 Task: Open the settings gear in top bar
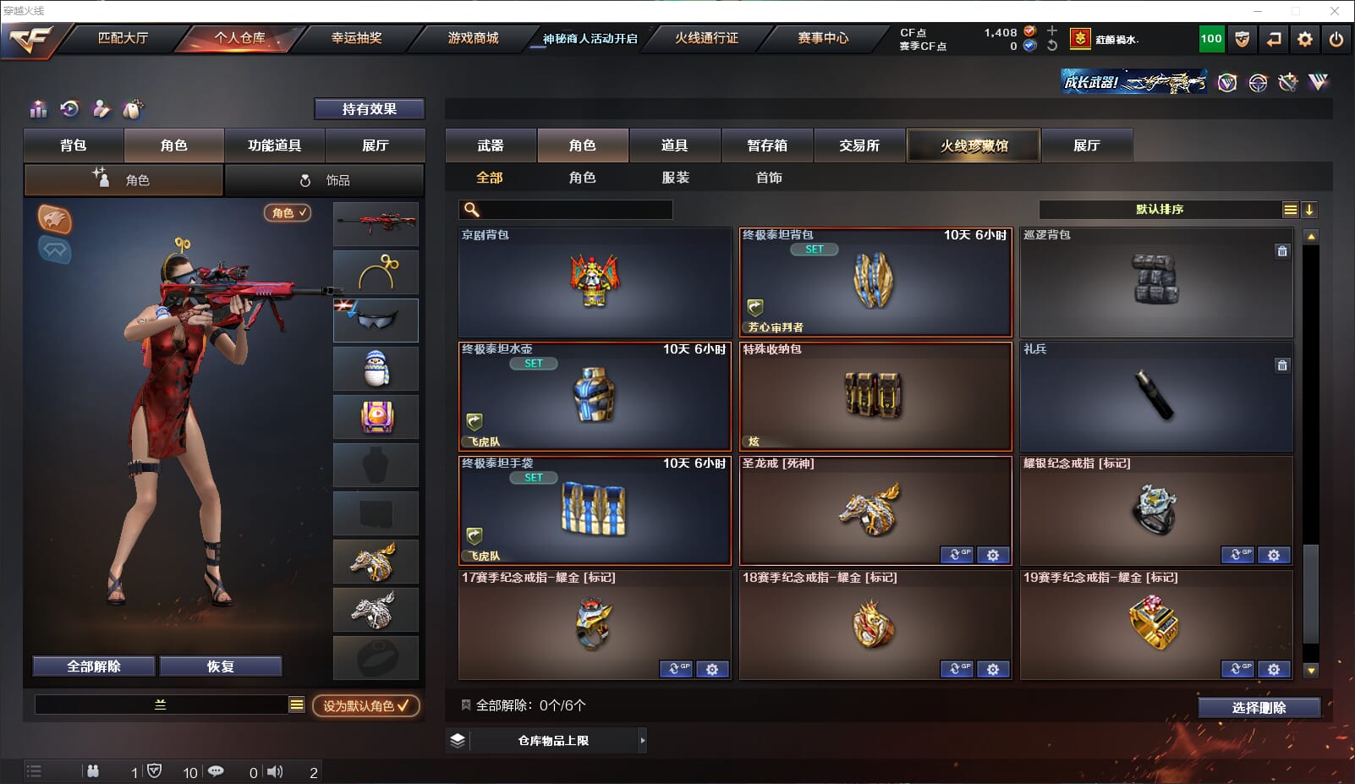1305,39
